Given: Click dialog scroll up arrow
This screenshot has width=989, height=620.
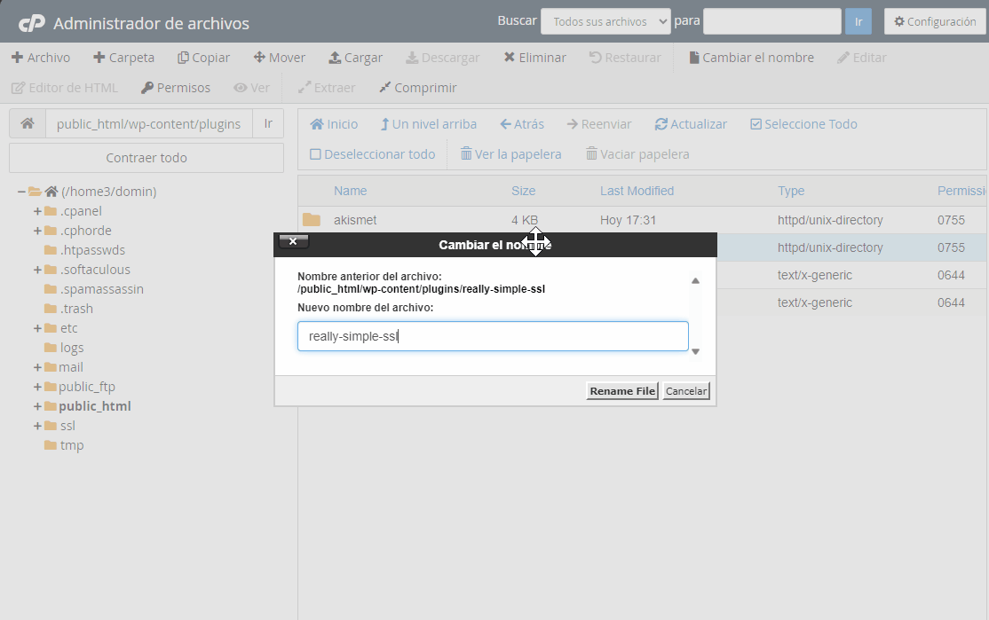Looking at the screenshot, I should [696, 281].
